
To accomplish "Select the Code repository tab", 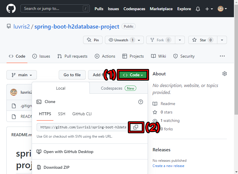I will point(17,56).
